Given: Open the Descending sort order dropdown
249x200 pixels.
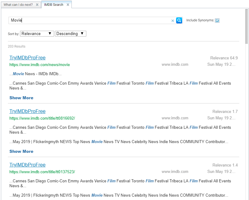Looking at the screenshot, I should point(71,34).
